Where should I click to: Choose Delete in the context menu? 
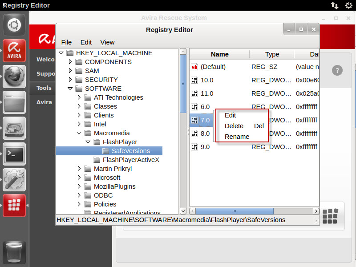pyautogui.click(x=242, y=126)
